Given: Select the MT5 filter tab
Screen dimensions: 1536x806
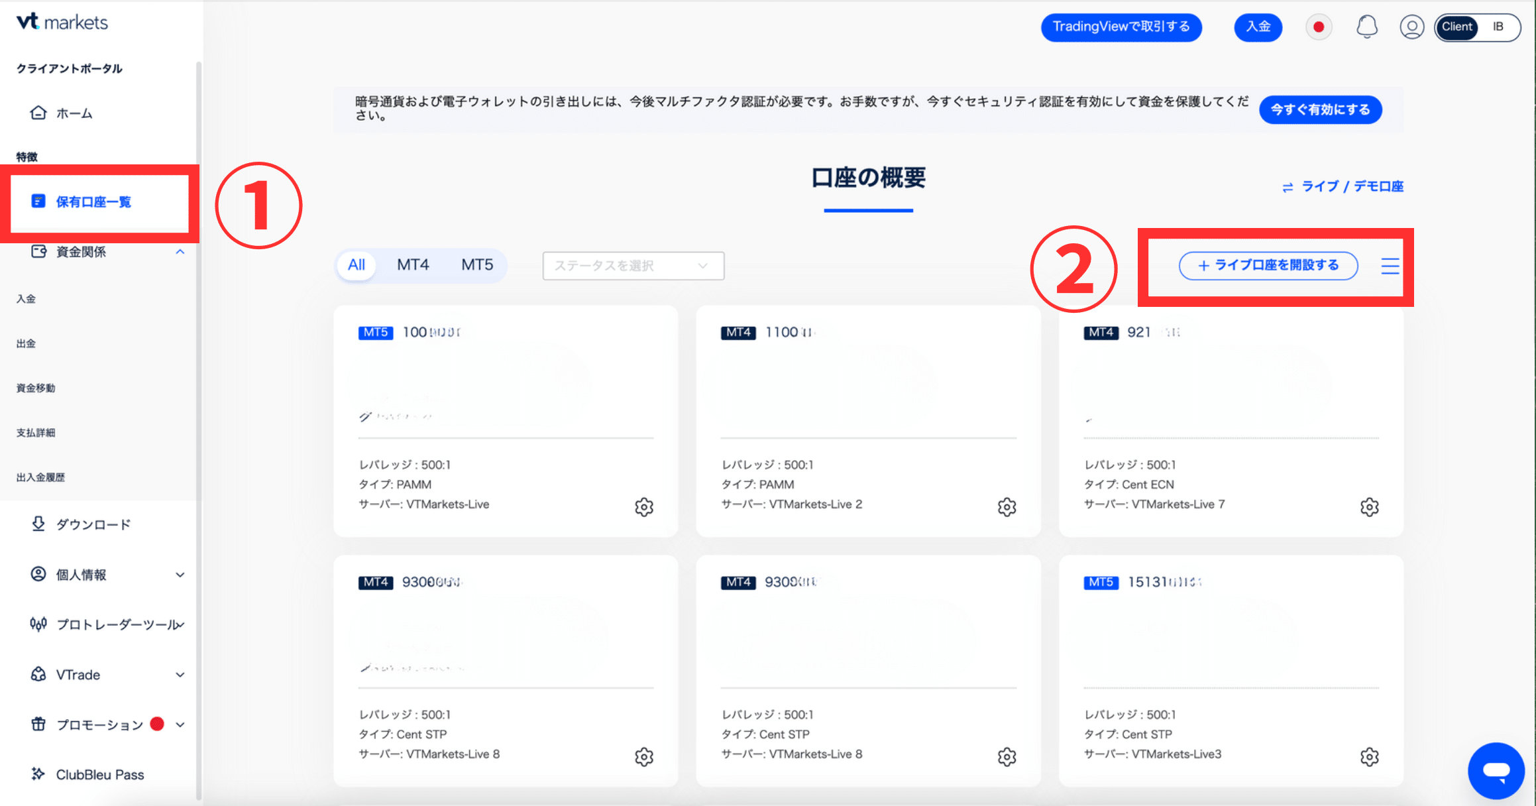Looking at the screenshot, I should tap(477, 265).
